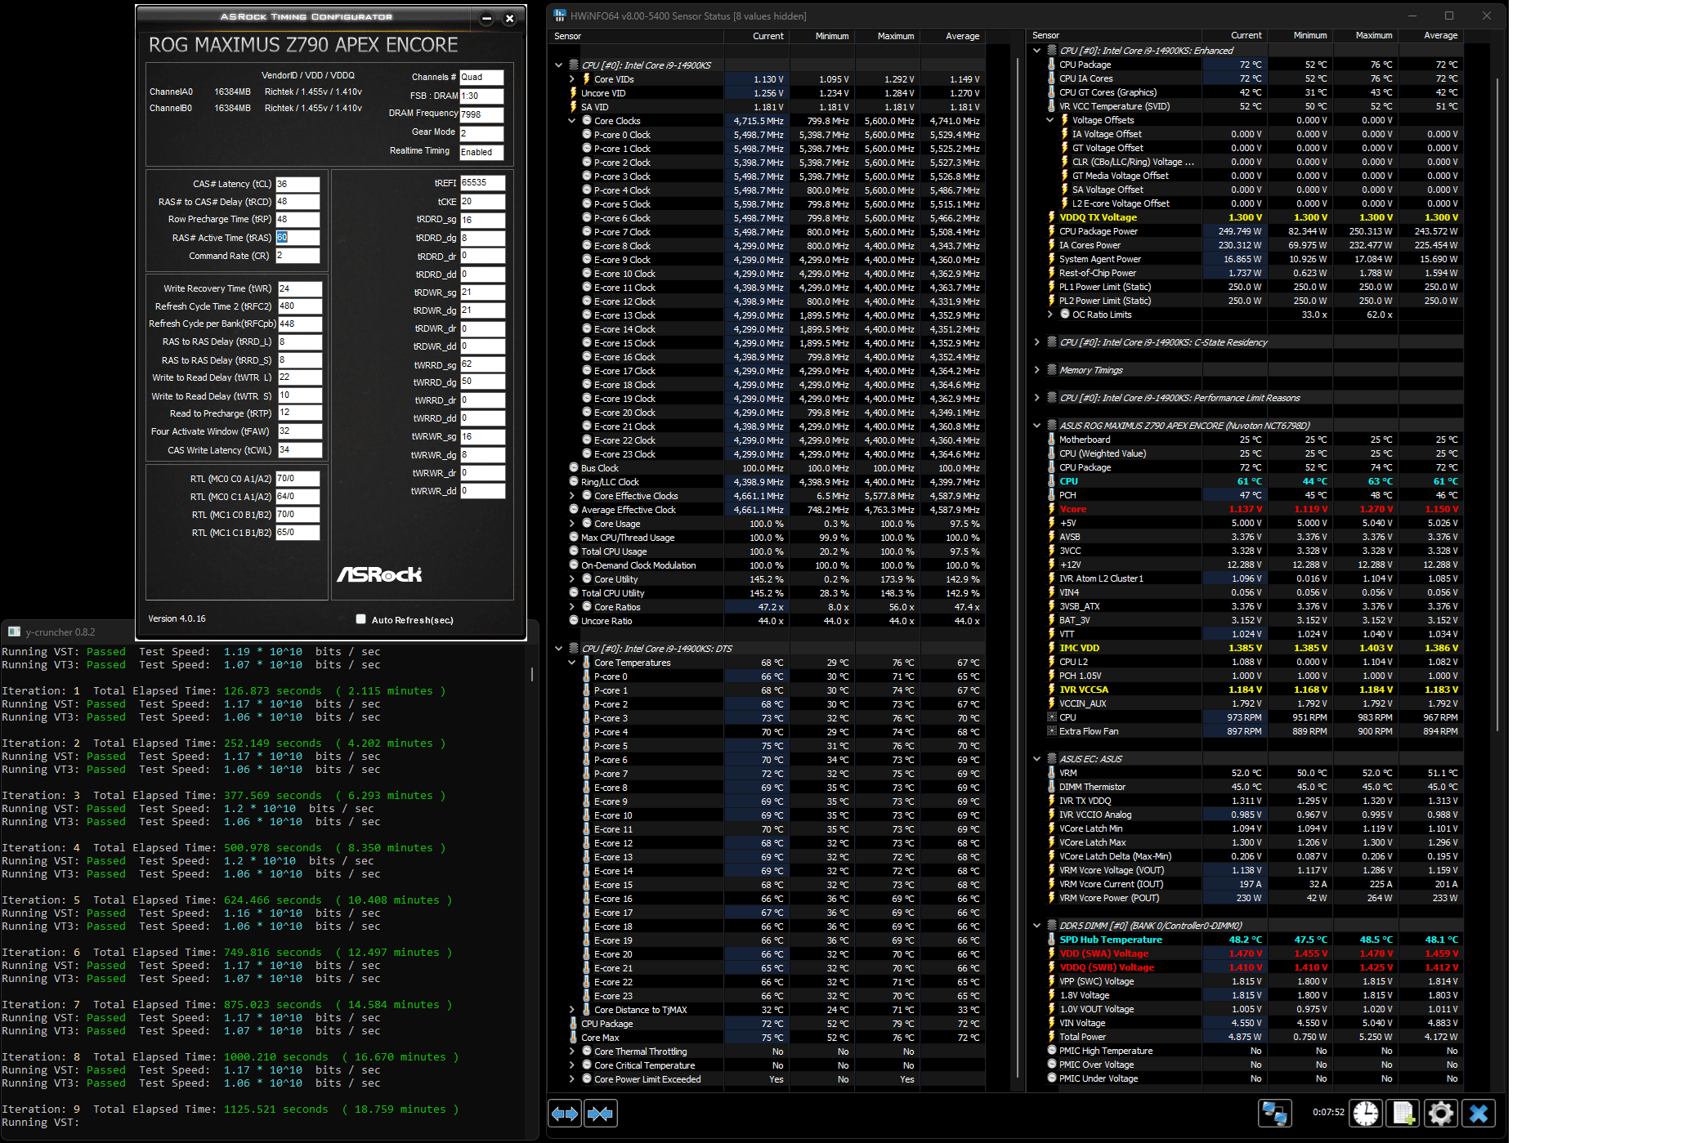Viewport: 1687px width, 1143px height.
Task: Click the VRM Vcore Current bolt icon
Action: point(1052,884)
